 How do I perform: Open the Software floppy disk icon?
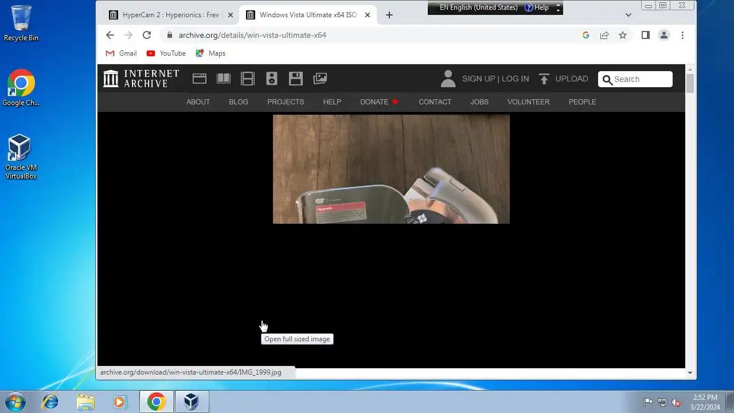pyautogui.click(x=296, y=79)
